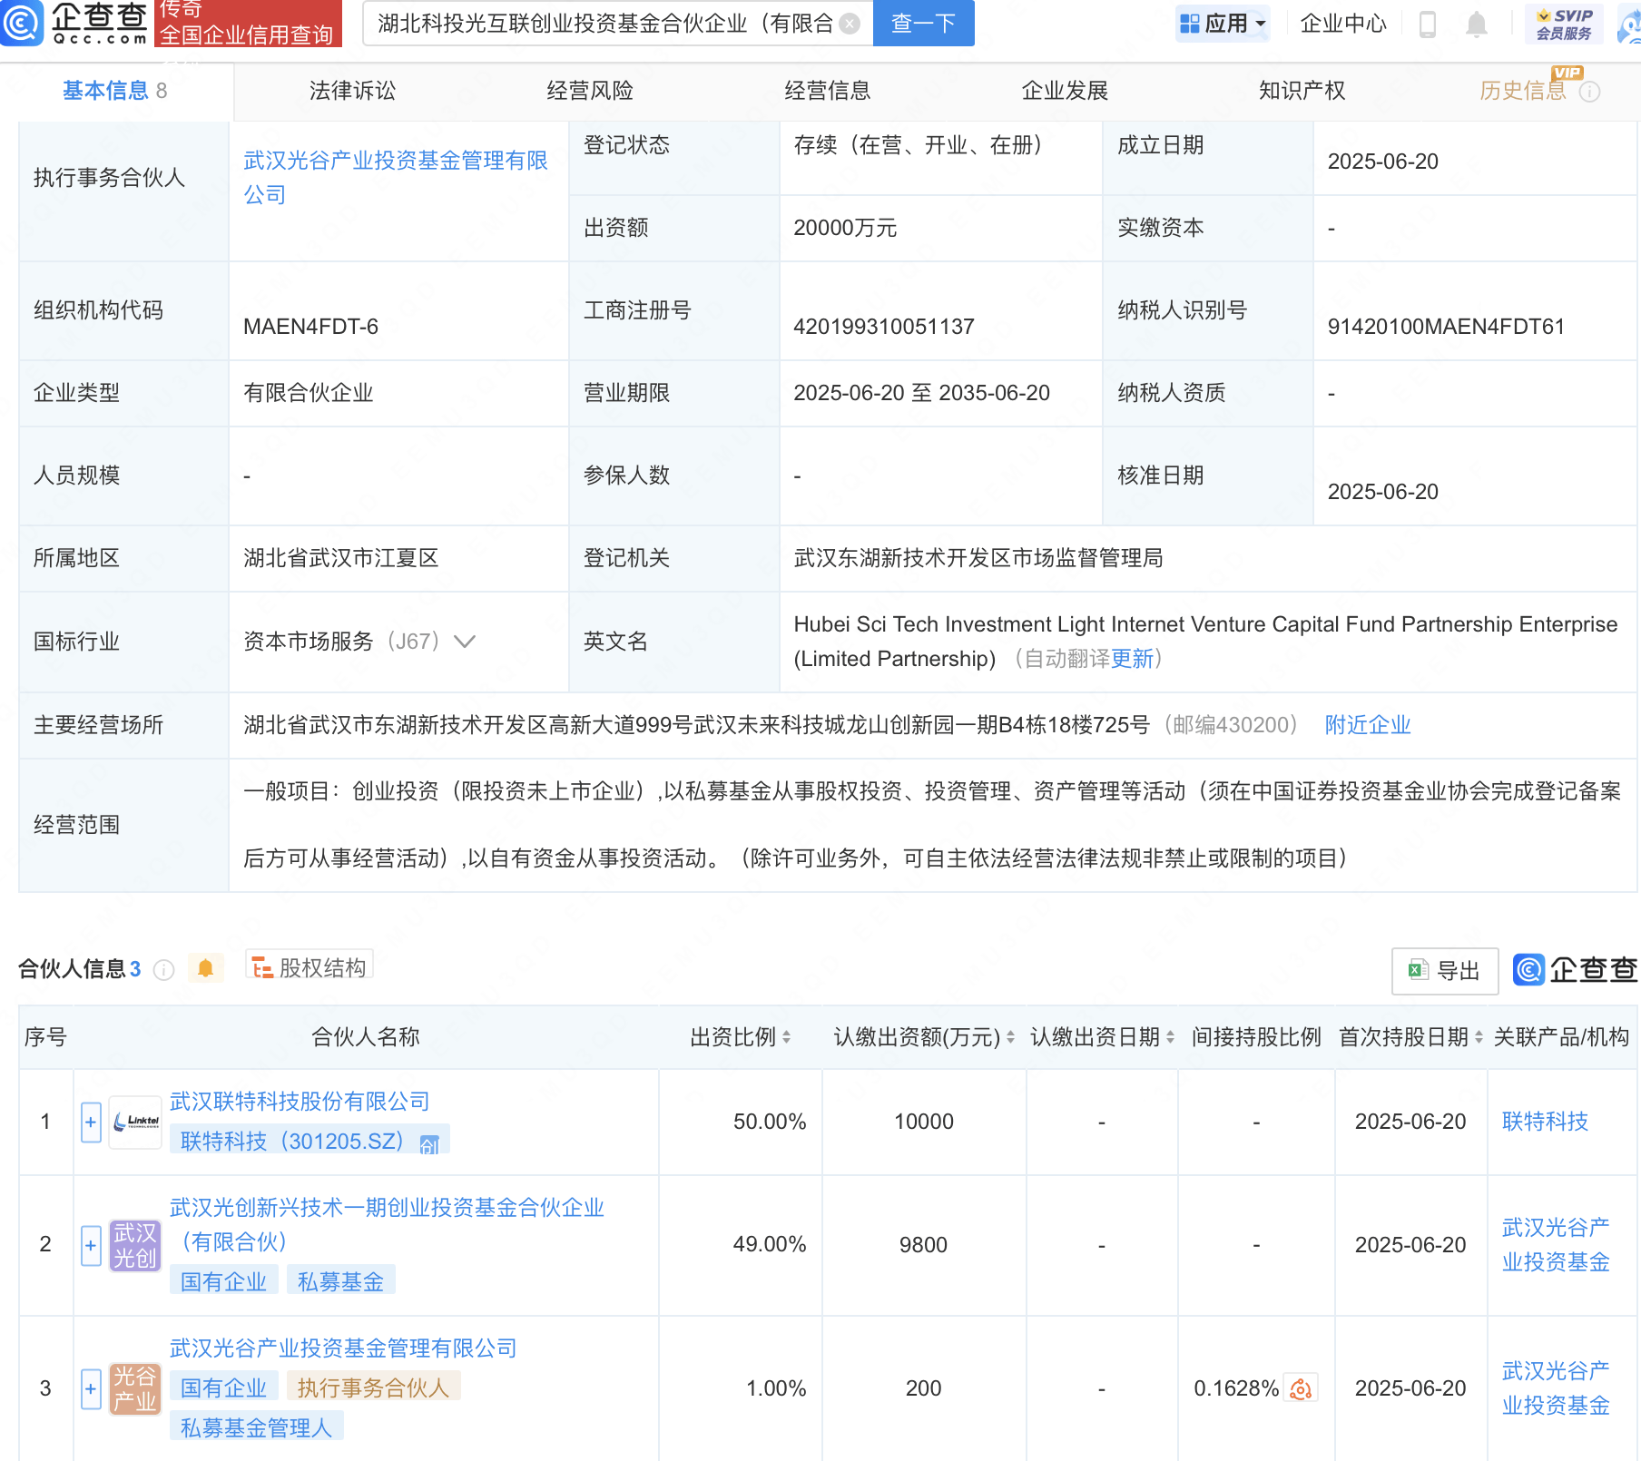Open 附近企业 nearby companies link

(x=1368, y=725)
